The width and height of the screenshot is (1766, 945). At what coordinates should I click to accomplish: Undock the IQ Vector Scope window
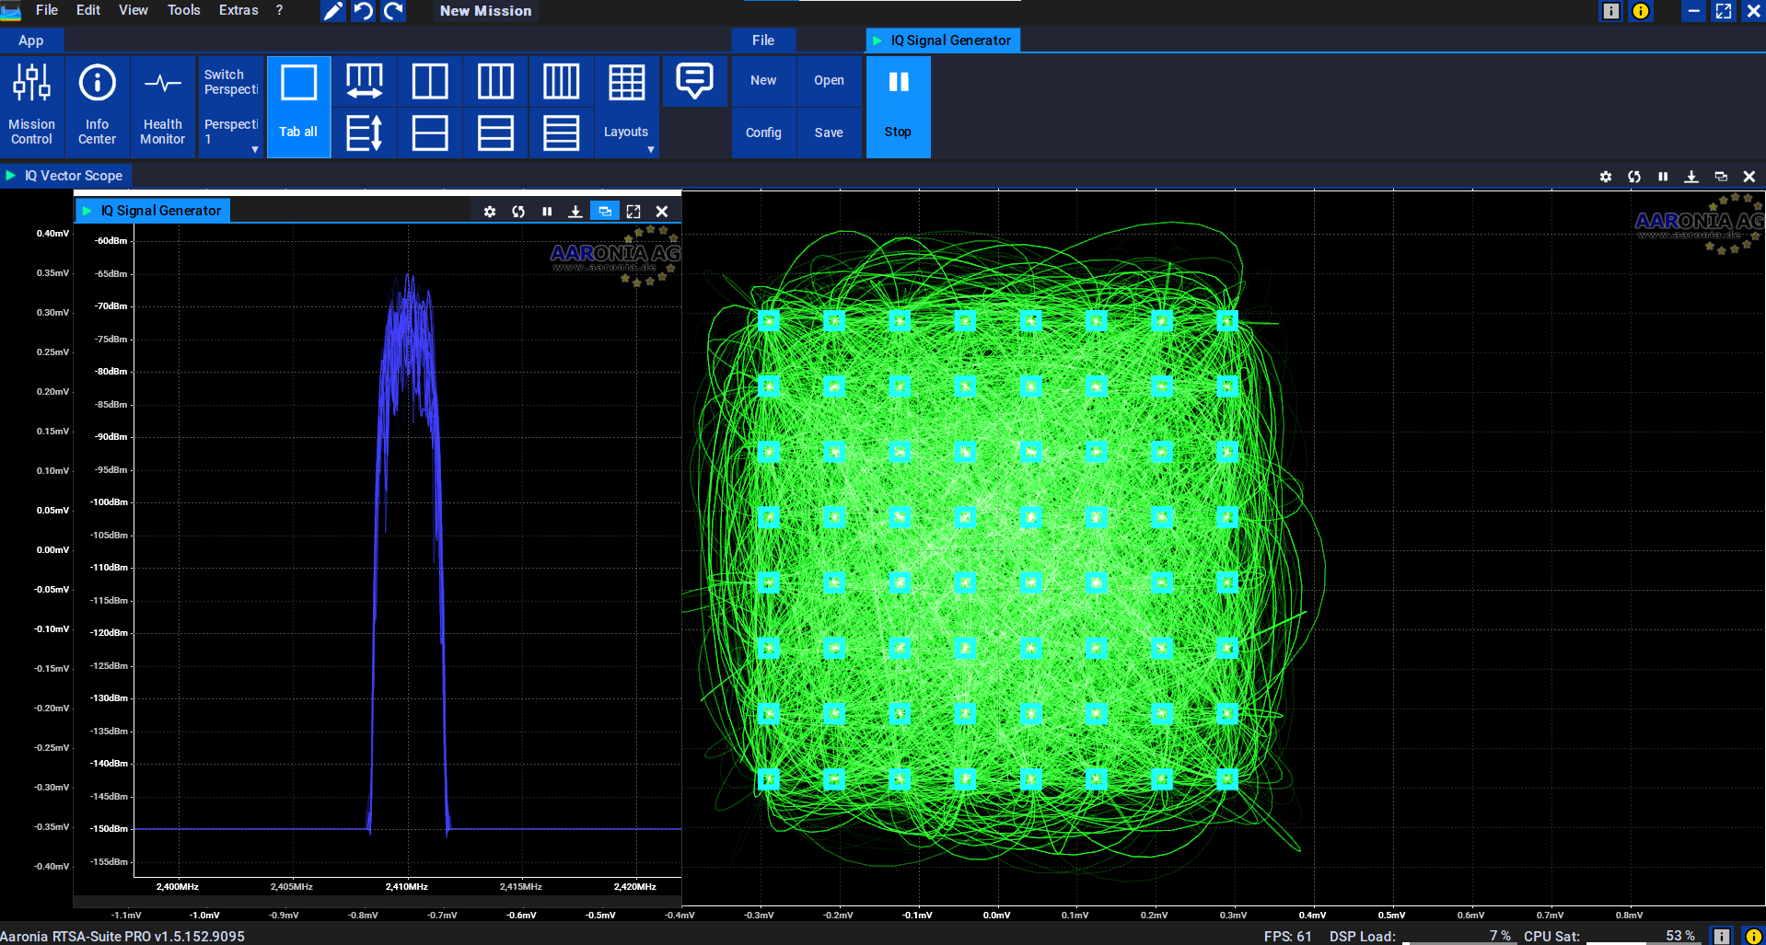(1721, 177)
